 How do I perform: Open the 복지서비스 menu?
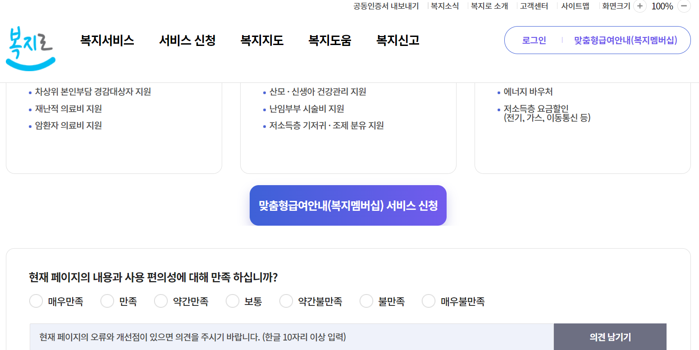pyautogui.click(x=106, y=40)
